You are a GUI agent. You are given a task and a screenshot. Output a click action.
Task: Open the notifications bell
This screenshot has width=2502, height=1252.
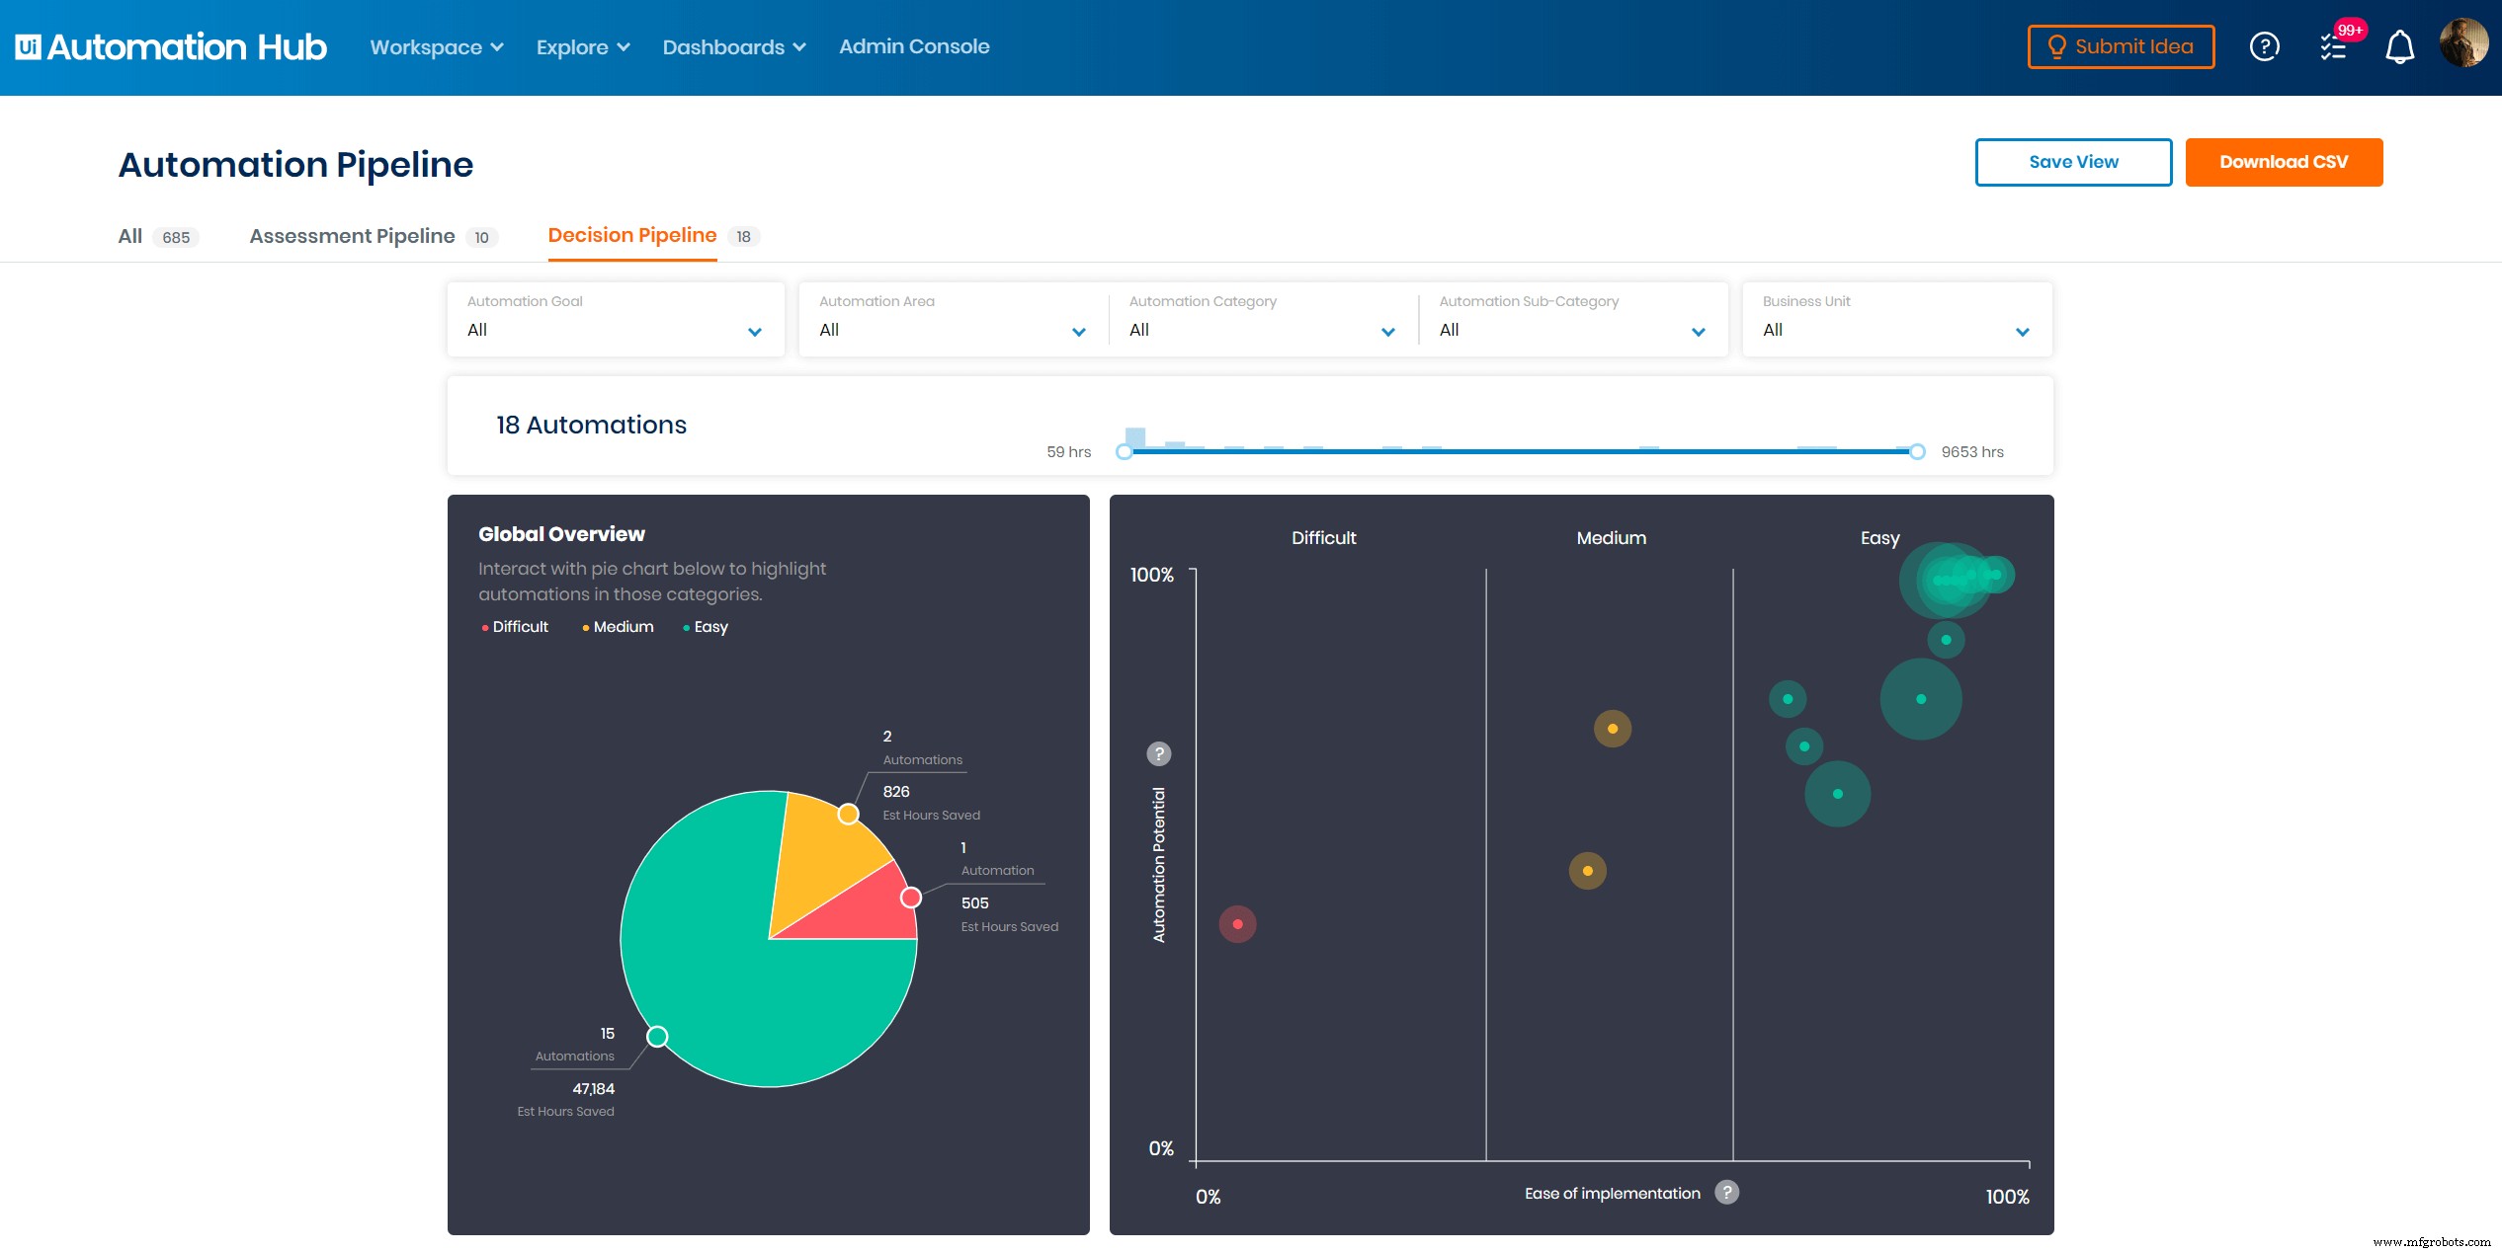(2398, 46)
